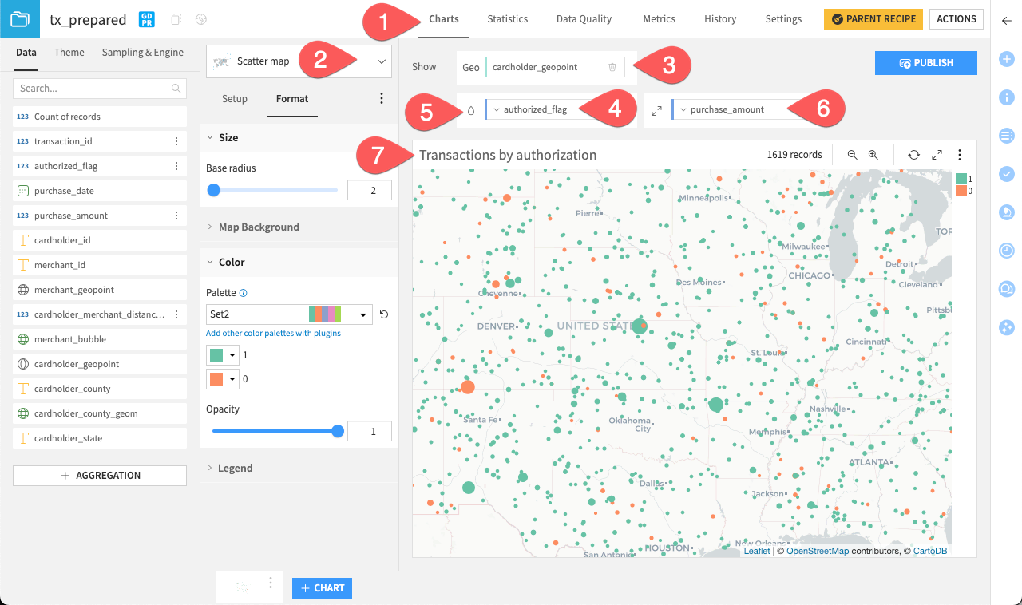
Task: Open the chart's three-dot options menu
Action: [960, 154]
